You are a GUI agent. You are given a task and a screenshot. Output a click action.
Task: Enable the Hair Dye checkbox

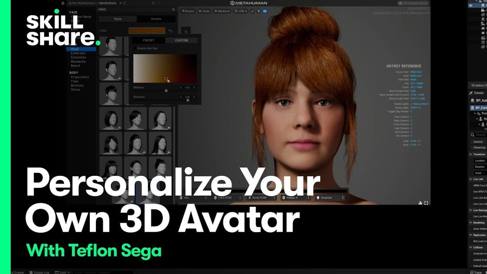pyautogui.click(x=135, y=48)
